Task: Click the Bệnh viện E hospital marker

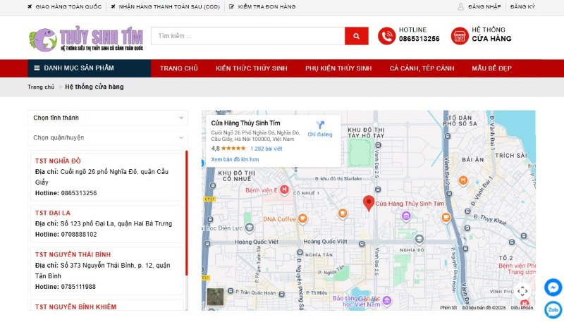Action: coord(284,190)
